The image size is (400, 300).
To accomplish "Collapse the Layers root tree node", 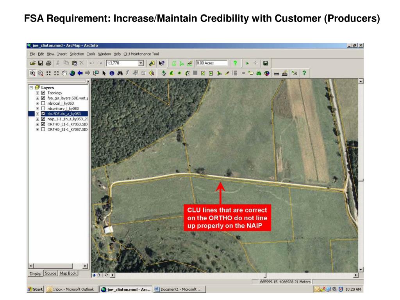I will (x=31, y=87).
